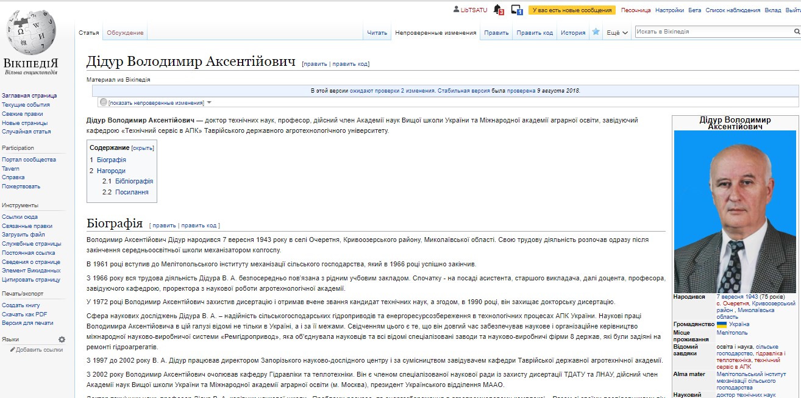Open Ссылки сюда tool link

tap(20, 217)
